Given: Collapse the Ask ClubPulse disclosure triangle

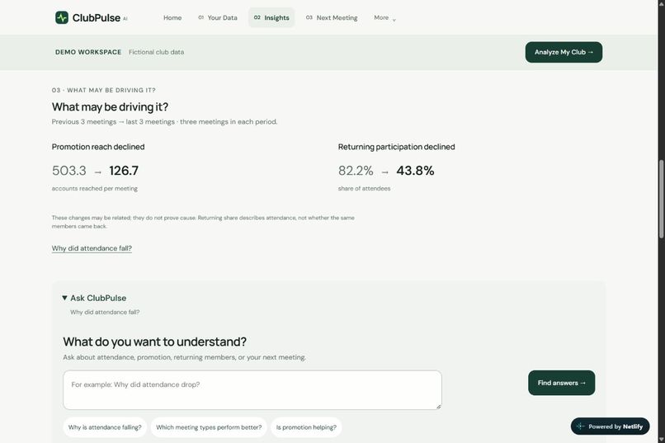Looking at the screenshot, I should pyautogui.click(x=64, y=298).
